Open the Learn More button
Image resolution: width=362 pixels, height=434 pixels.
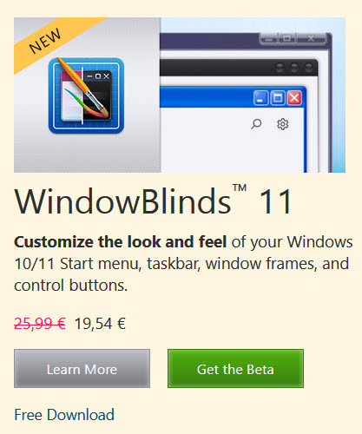pos(82,368)
